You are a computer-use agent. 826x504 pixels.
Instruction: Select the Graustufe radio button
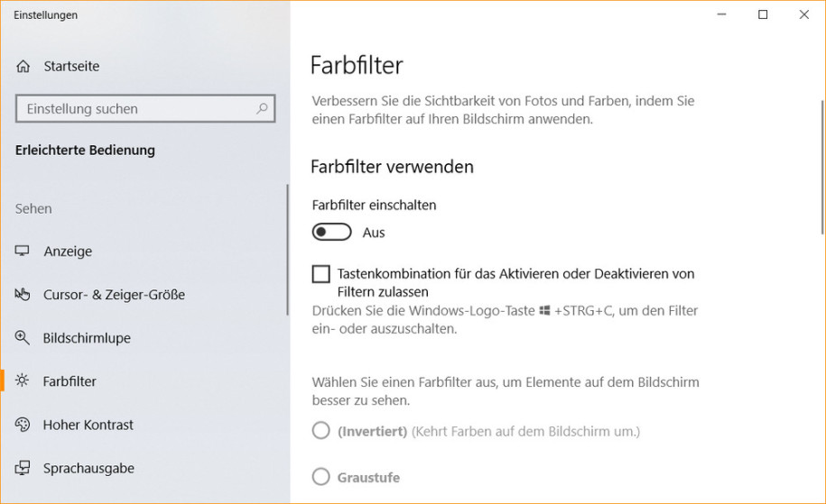[x=320, y=477]
